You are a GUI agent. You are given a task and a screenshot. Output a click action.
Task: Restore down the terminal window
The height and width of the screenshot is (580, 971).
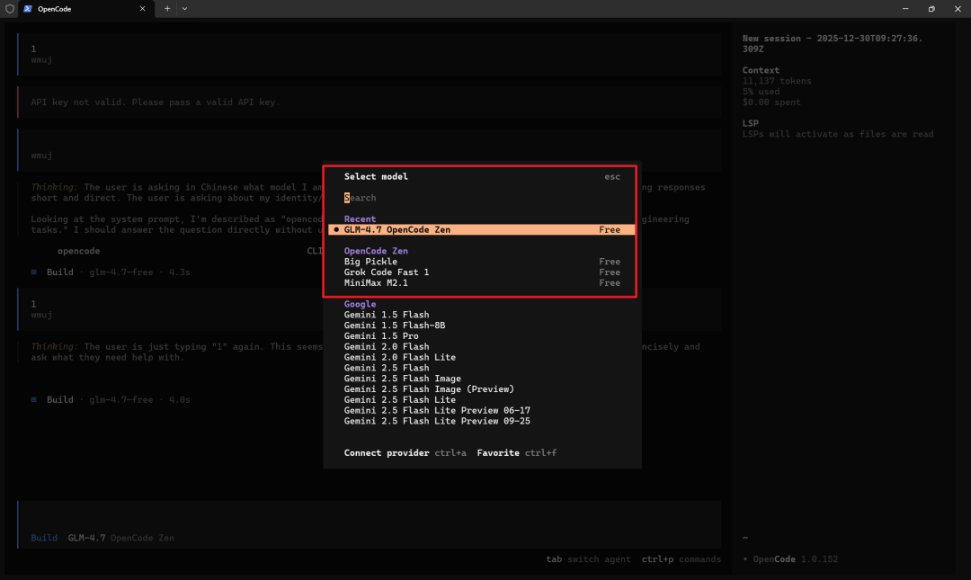pyautogui.click(x=931, y=9)
